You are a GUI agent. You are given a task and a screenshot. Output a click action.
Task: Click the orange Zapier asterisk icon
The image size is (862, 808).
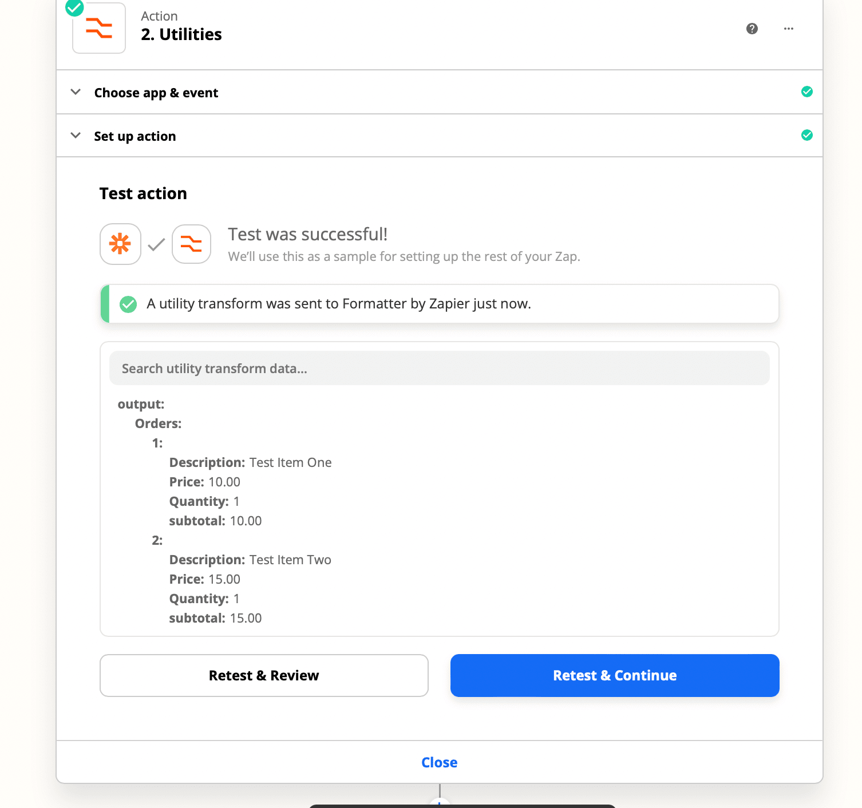(x=120, y=244)
